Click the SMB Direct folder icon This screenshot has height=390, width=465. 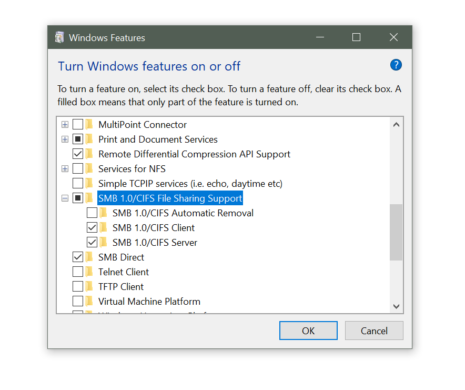point(89,257)
